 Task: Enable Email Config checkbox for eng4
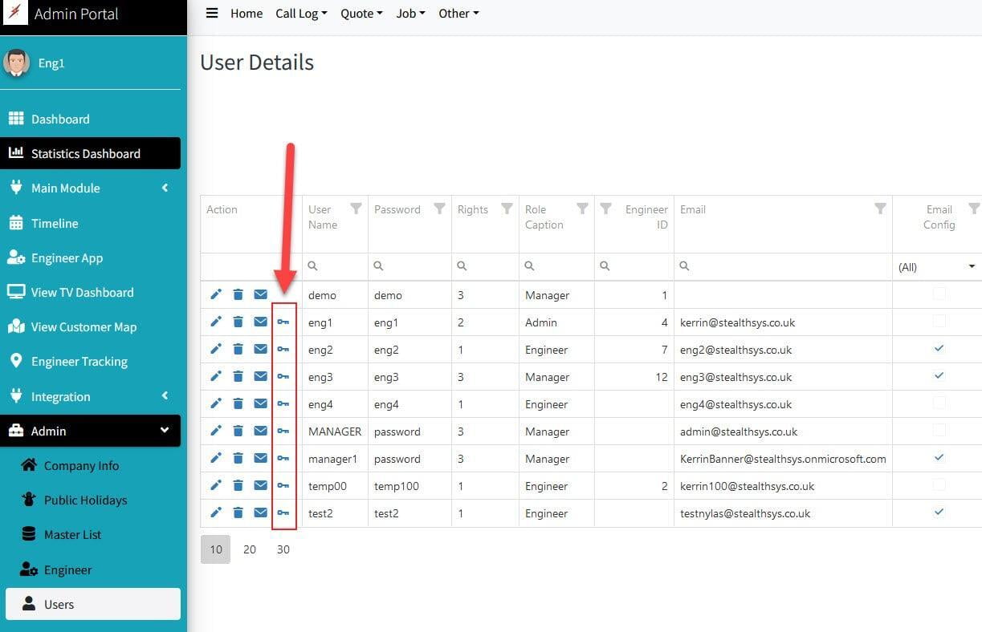[x=939, y=403]
